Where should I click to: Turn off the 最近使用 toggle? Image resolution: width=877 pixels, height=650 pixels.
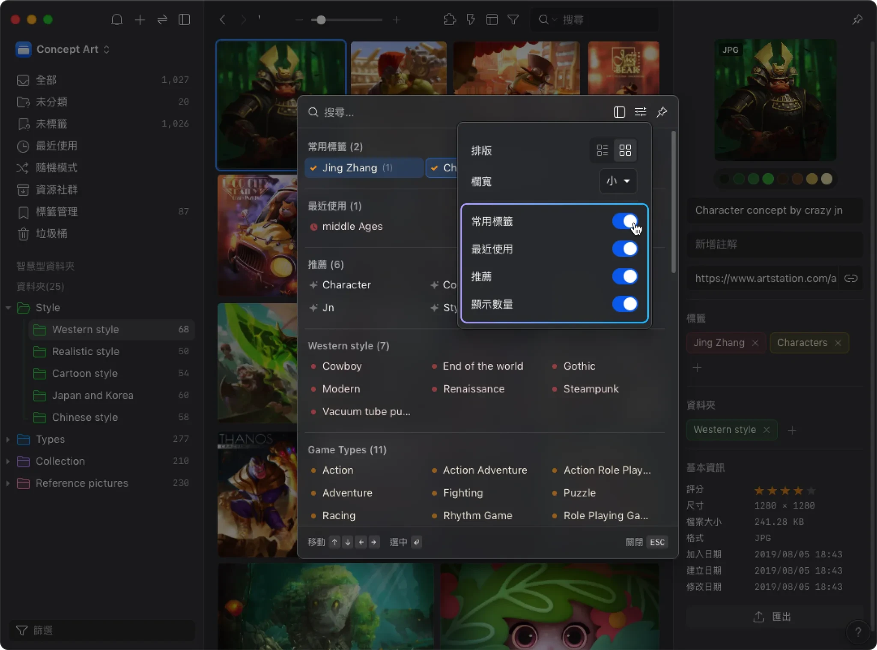pyautogui.click(x=624, y=249)
